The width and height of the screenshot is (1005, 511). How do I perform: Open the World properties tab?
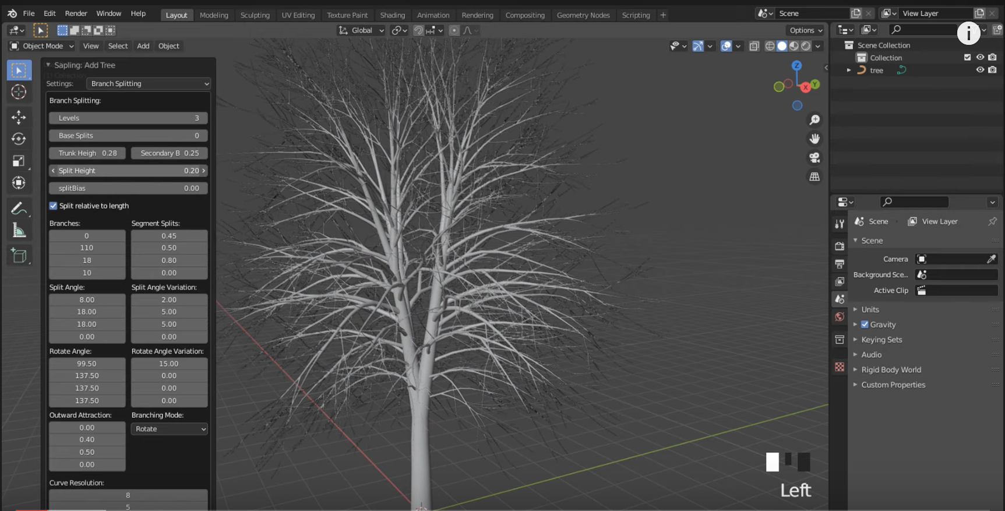pyautogui.click(x=840, y=317)
